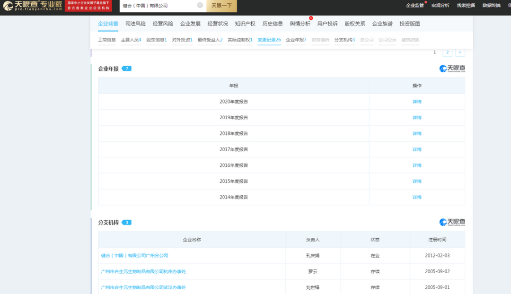Click the 3 count badge beside 分支机构
Screen dimensions: 511x294
(x=127, y=222)
